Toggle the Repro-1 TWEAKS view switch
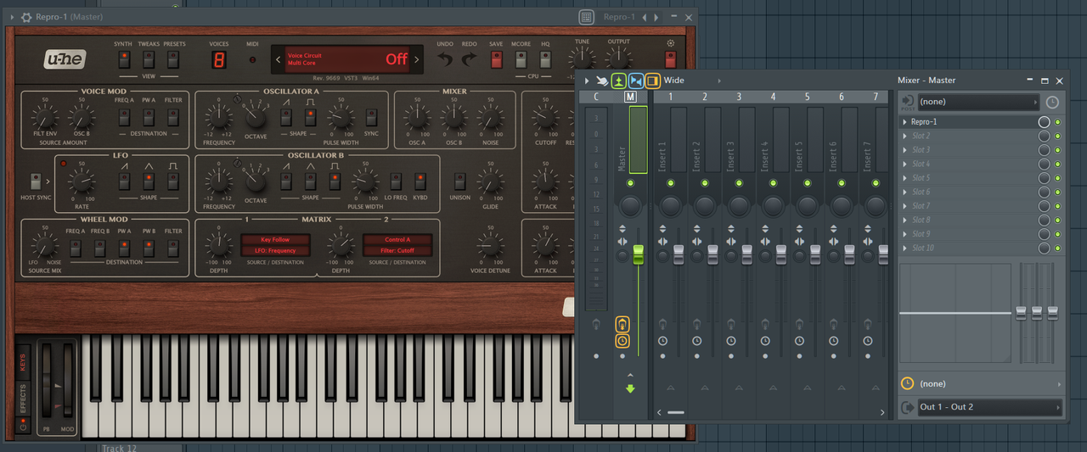 149,59
